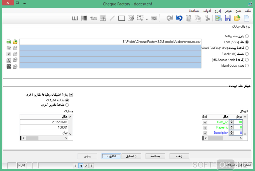Browse for CSV file with folder icon
Viewport: 255px width, 171px height.
(x=15, y=42)
